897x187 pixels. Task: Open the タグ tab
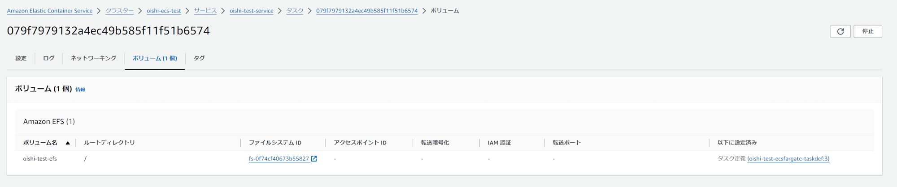(x=199, y=58)
